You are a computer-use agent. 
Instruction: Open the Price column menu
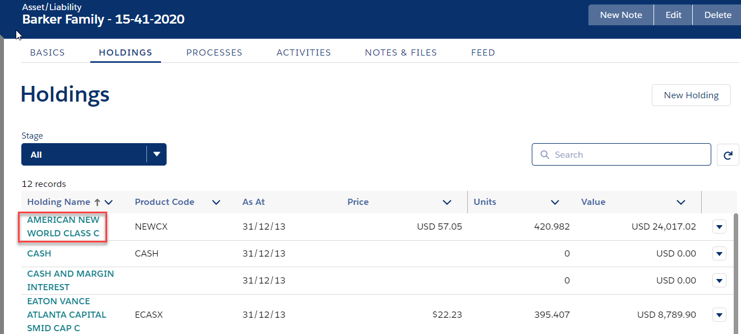coord(447,202)
